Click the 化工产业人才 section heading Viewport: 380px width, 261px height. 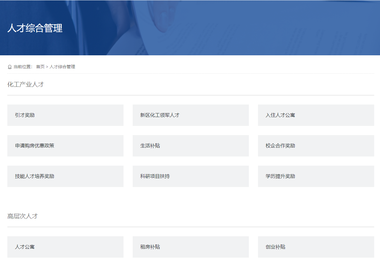26,85
